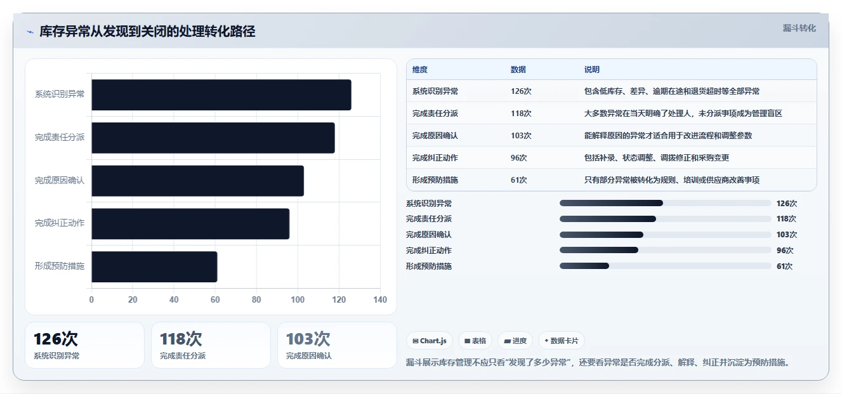Select the 数据卡片 chip
The image size is (842, 394).
562,341
